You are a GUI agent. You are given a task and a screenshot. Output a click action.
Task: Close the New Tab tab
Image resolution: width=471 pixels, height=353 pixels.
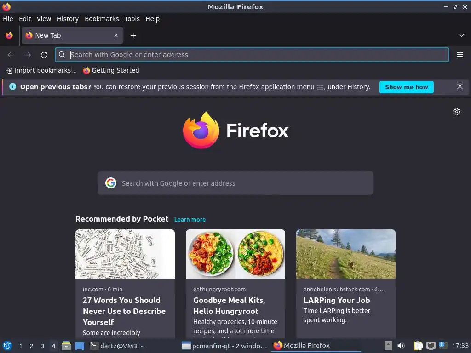(x=116, y=35)
